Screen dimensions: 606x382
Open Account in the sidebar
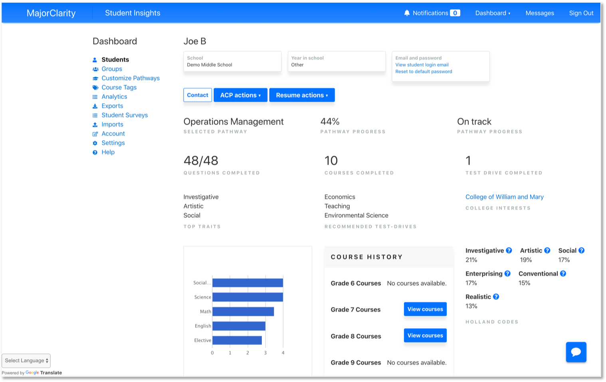coord(113,134)
